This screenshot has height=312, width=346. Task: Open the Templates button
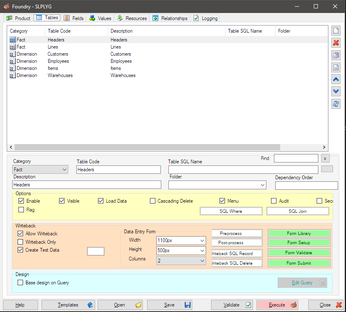68,305
